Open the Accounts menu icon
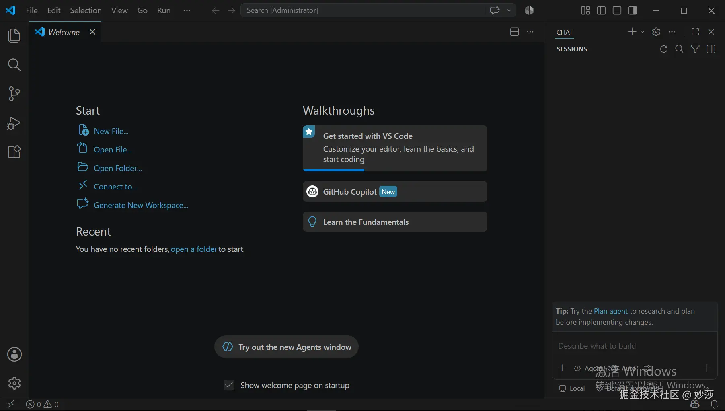725x411 pixels. [14, 354]
